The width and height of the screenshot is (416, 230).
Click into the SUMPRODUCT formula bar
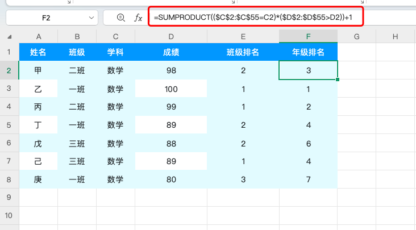pos(255,18)
